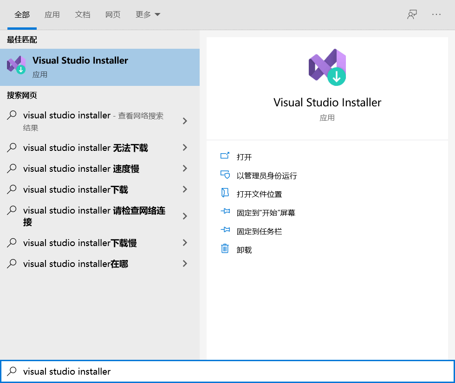455x383 pixels.
Task: Select the Visual Studio Installer best match result
Action: 100,67
